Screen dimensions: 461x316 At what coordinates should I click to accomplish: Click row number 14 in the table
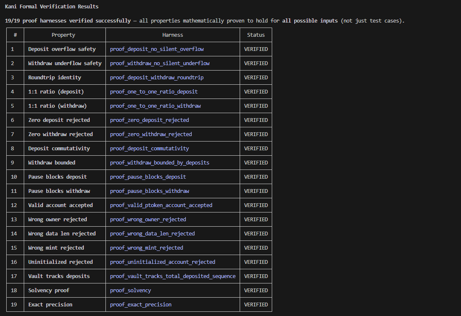point(14,233)
